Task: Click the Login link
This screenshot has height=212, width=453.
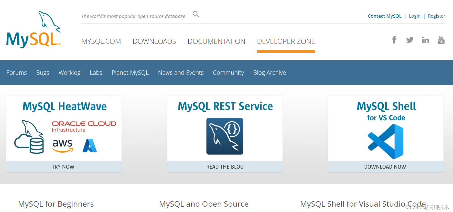Action: (415, 16)
